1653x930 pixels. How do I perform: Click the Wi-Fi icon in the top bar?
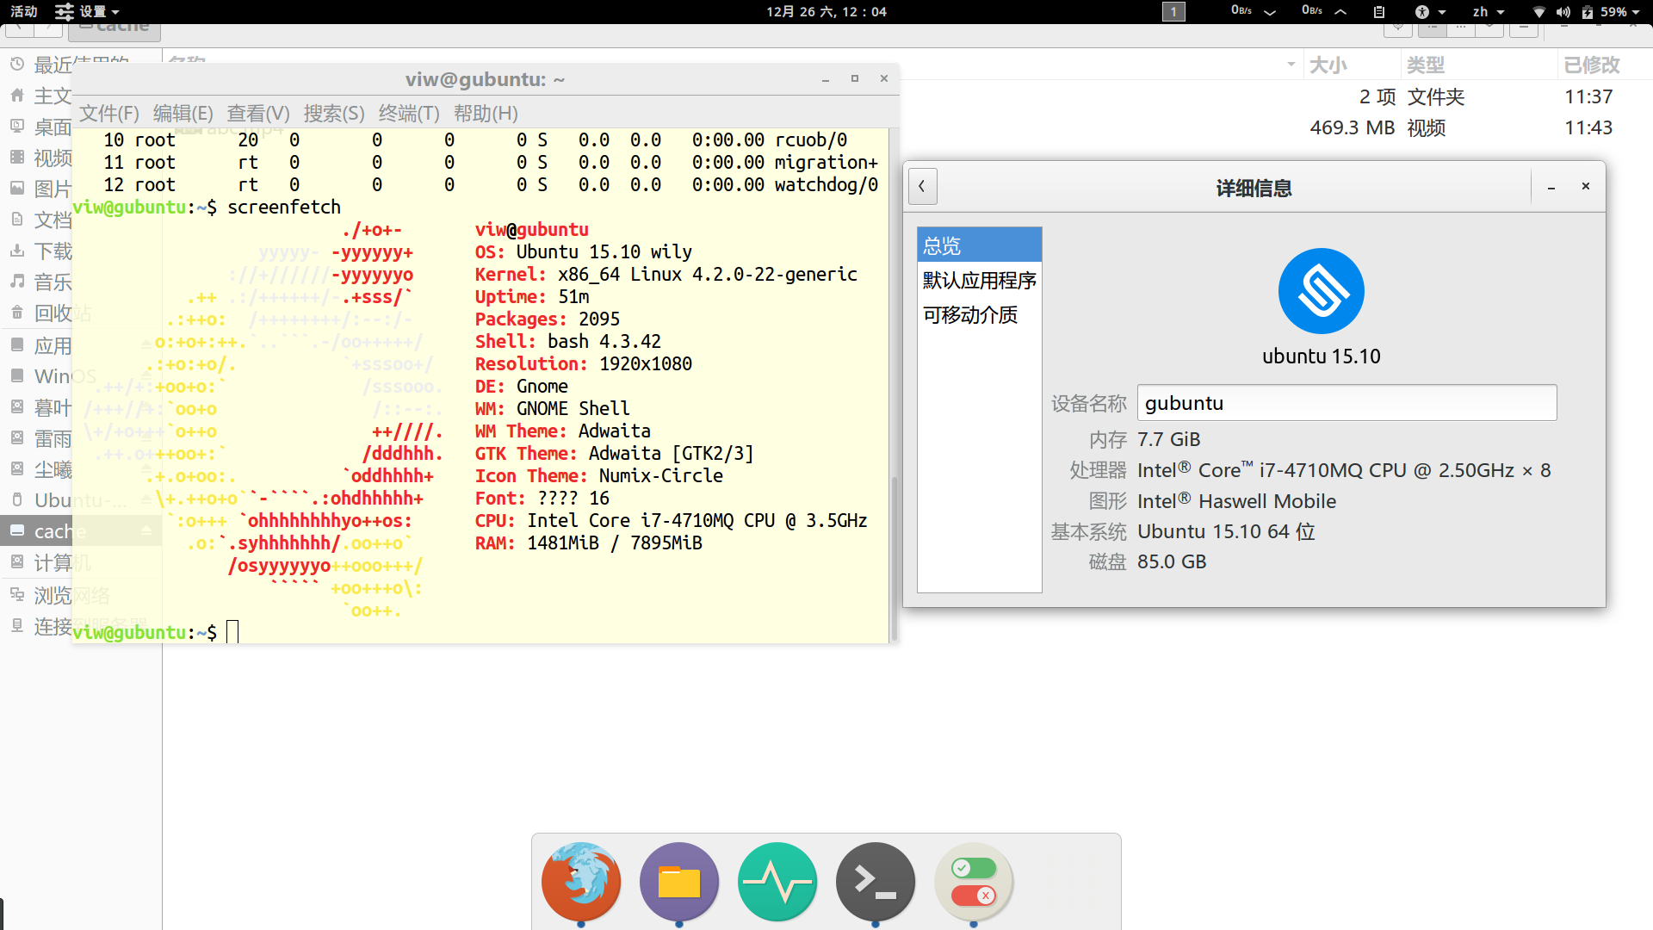click(x=1539, y=12)
